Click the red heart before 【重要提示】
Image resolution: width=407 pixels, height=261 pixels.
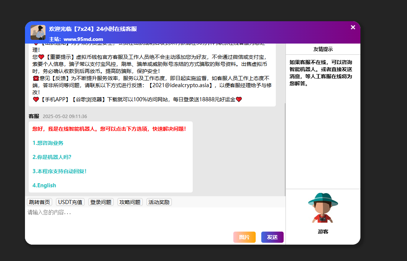click(41, 57)
